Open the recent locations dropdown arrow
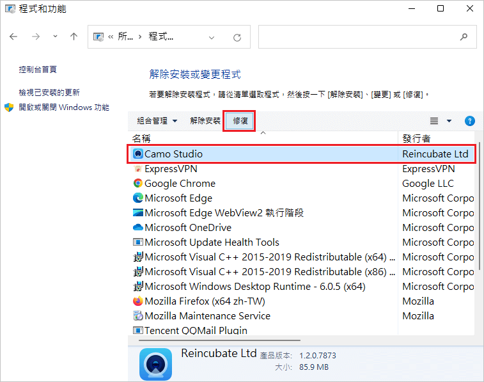Viewport: 484px width, 382px height. tap(55, 36)
